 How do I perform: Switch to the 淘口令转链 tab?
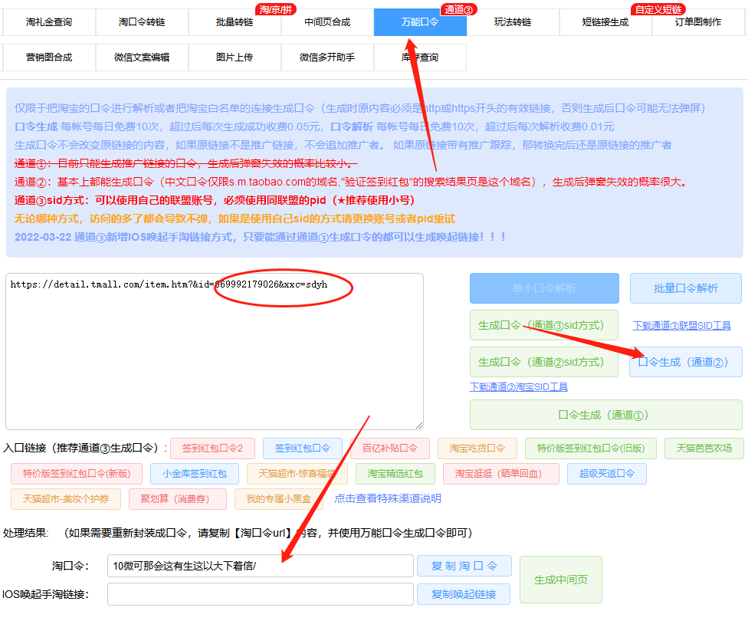(x=142, y=22)
